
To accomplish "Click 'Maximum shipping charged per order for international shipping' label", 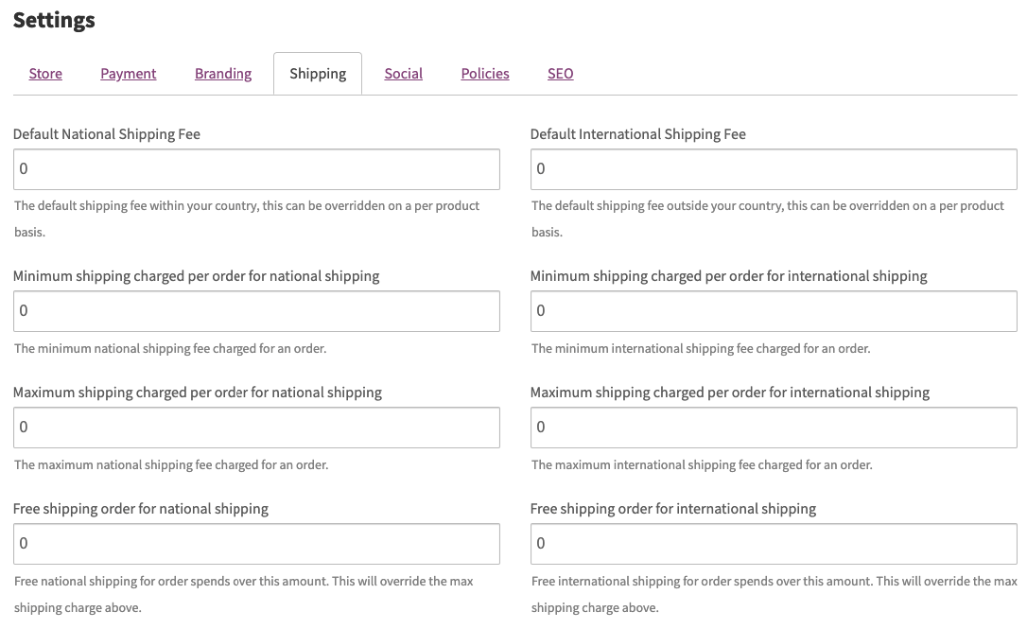I will 729,393.
